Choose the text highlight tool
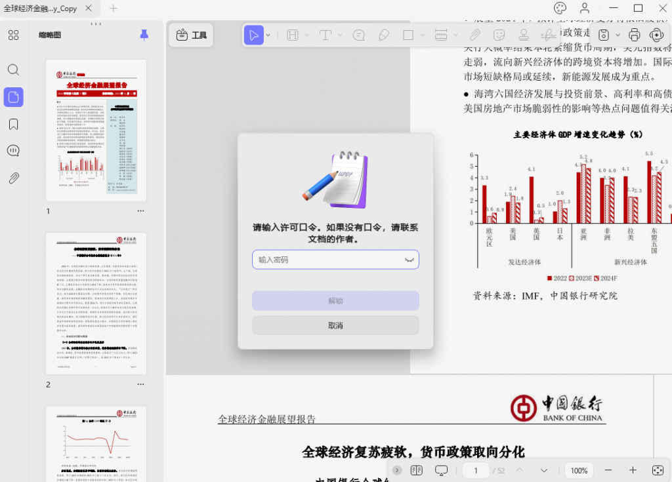This screenshot has width=672, height=482. [x=292, y=35]
